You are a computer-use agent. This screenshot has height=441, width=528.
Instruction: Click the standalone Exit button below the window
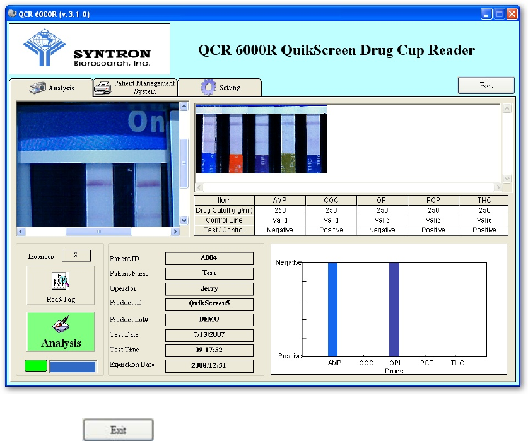[x=118, y=430]
